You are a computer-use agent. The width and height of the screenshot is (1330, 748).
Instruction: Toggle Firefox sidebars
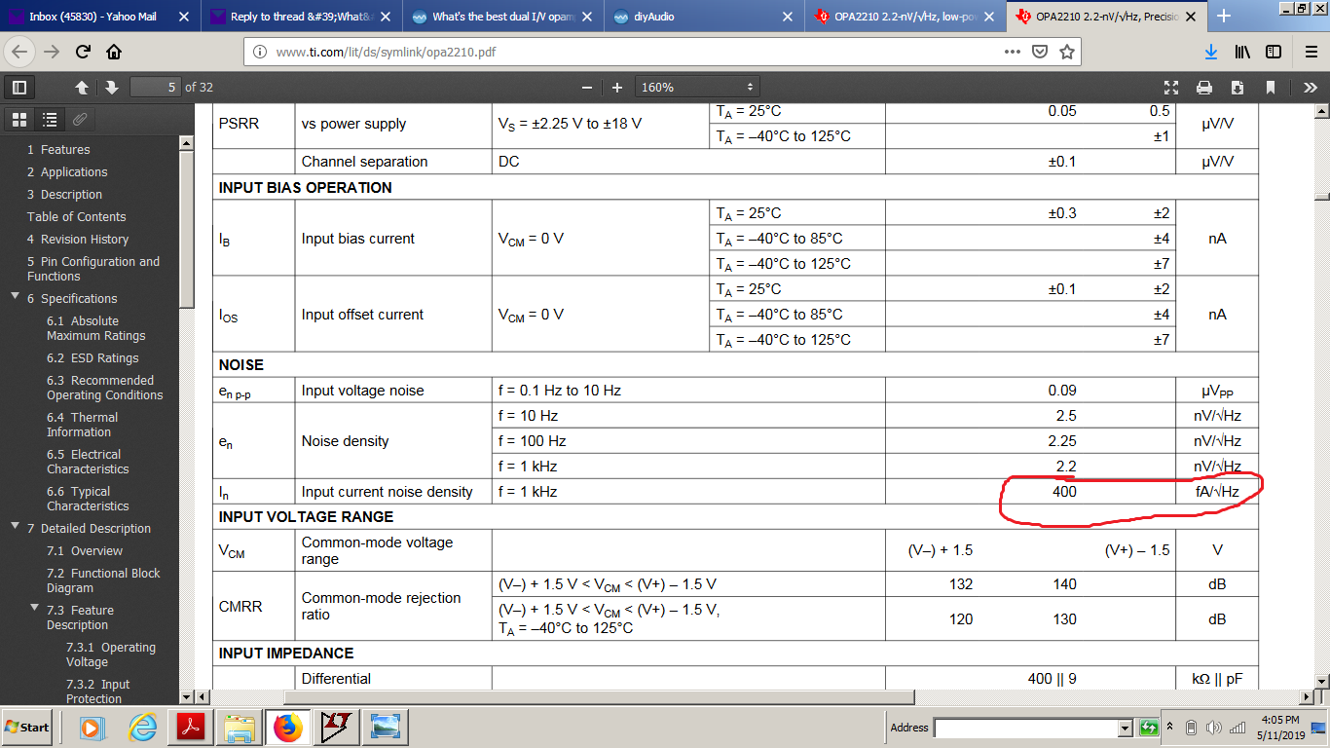click(x=1273, y=52)
